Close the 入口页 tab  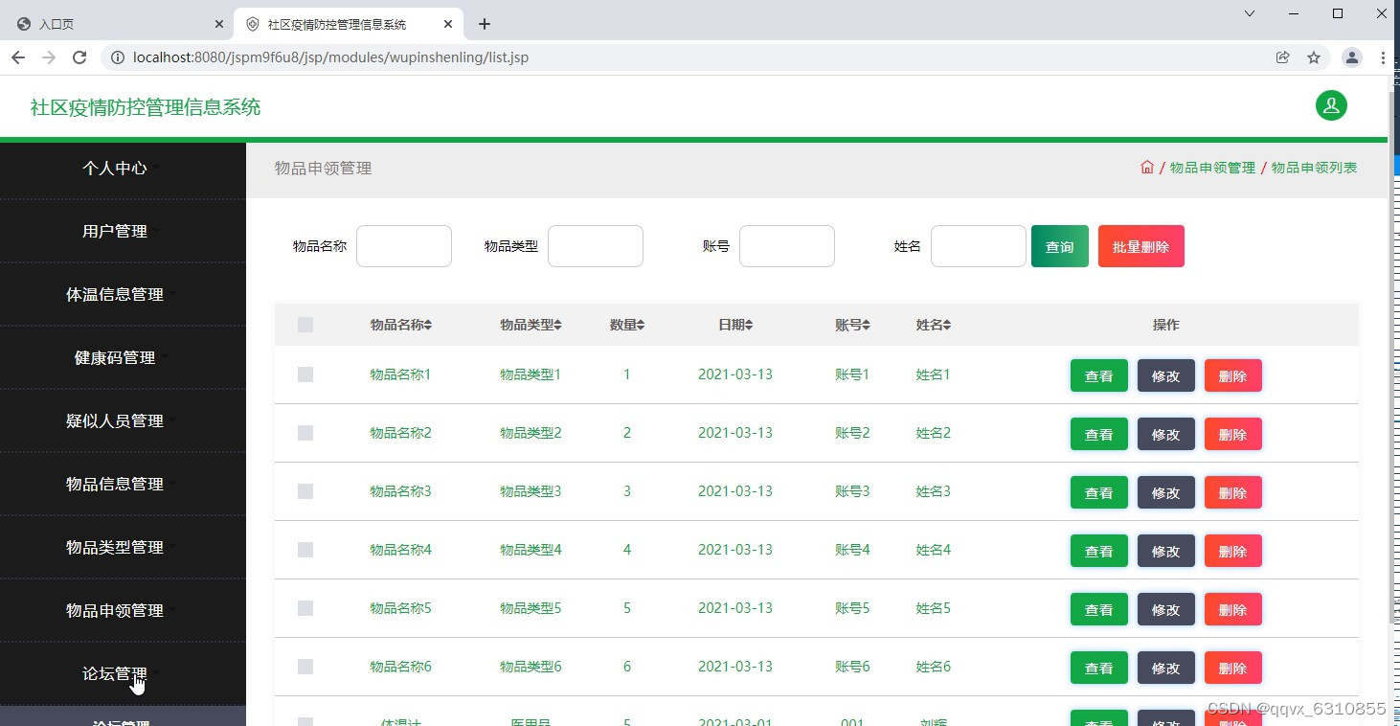pos(219,24)
